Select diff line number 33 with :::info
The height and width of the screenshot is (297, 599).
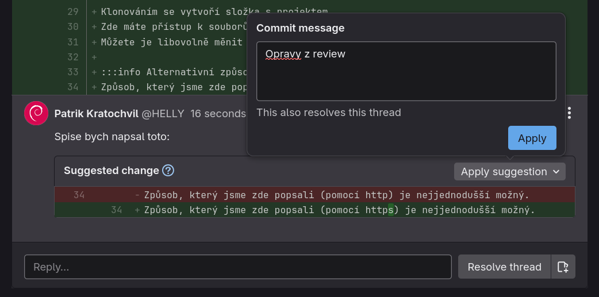point(72,72)
